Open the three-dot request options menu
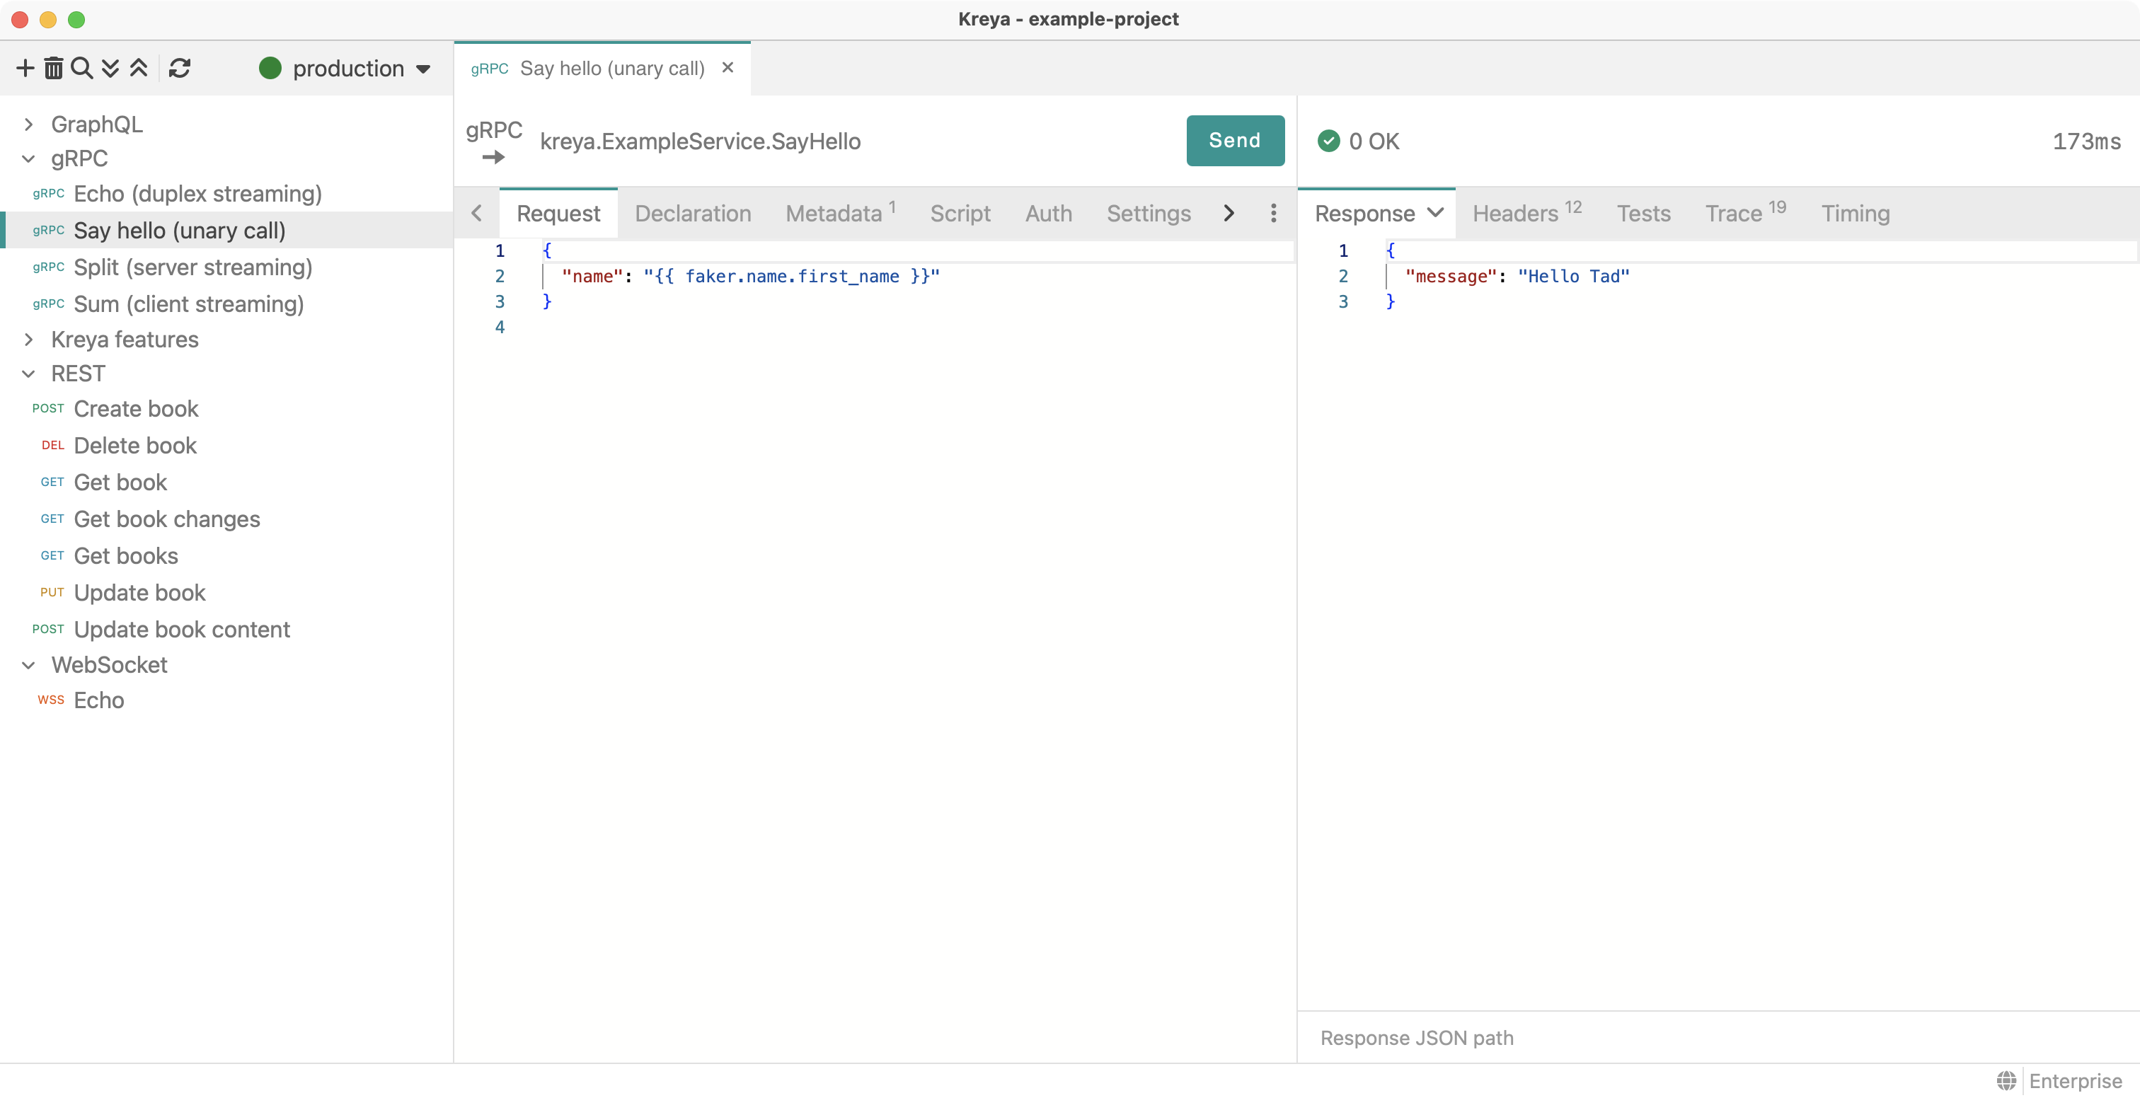This screenshot has width=2140, height=1098. coord(1272,214)
